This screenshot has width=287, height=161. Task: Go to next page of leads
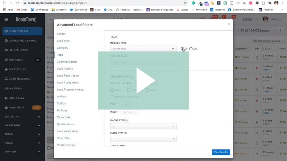(281, 30)
